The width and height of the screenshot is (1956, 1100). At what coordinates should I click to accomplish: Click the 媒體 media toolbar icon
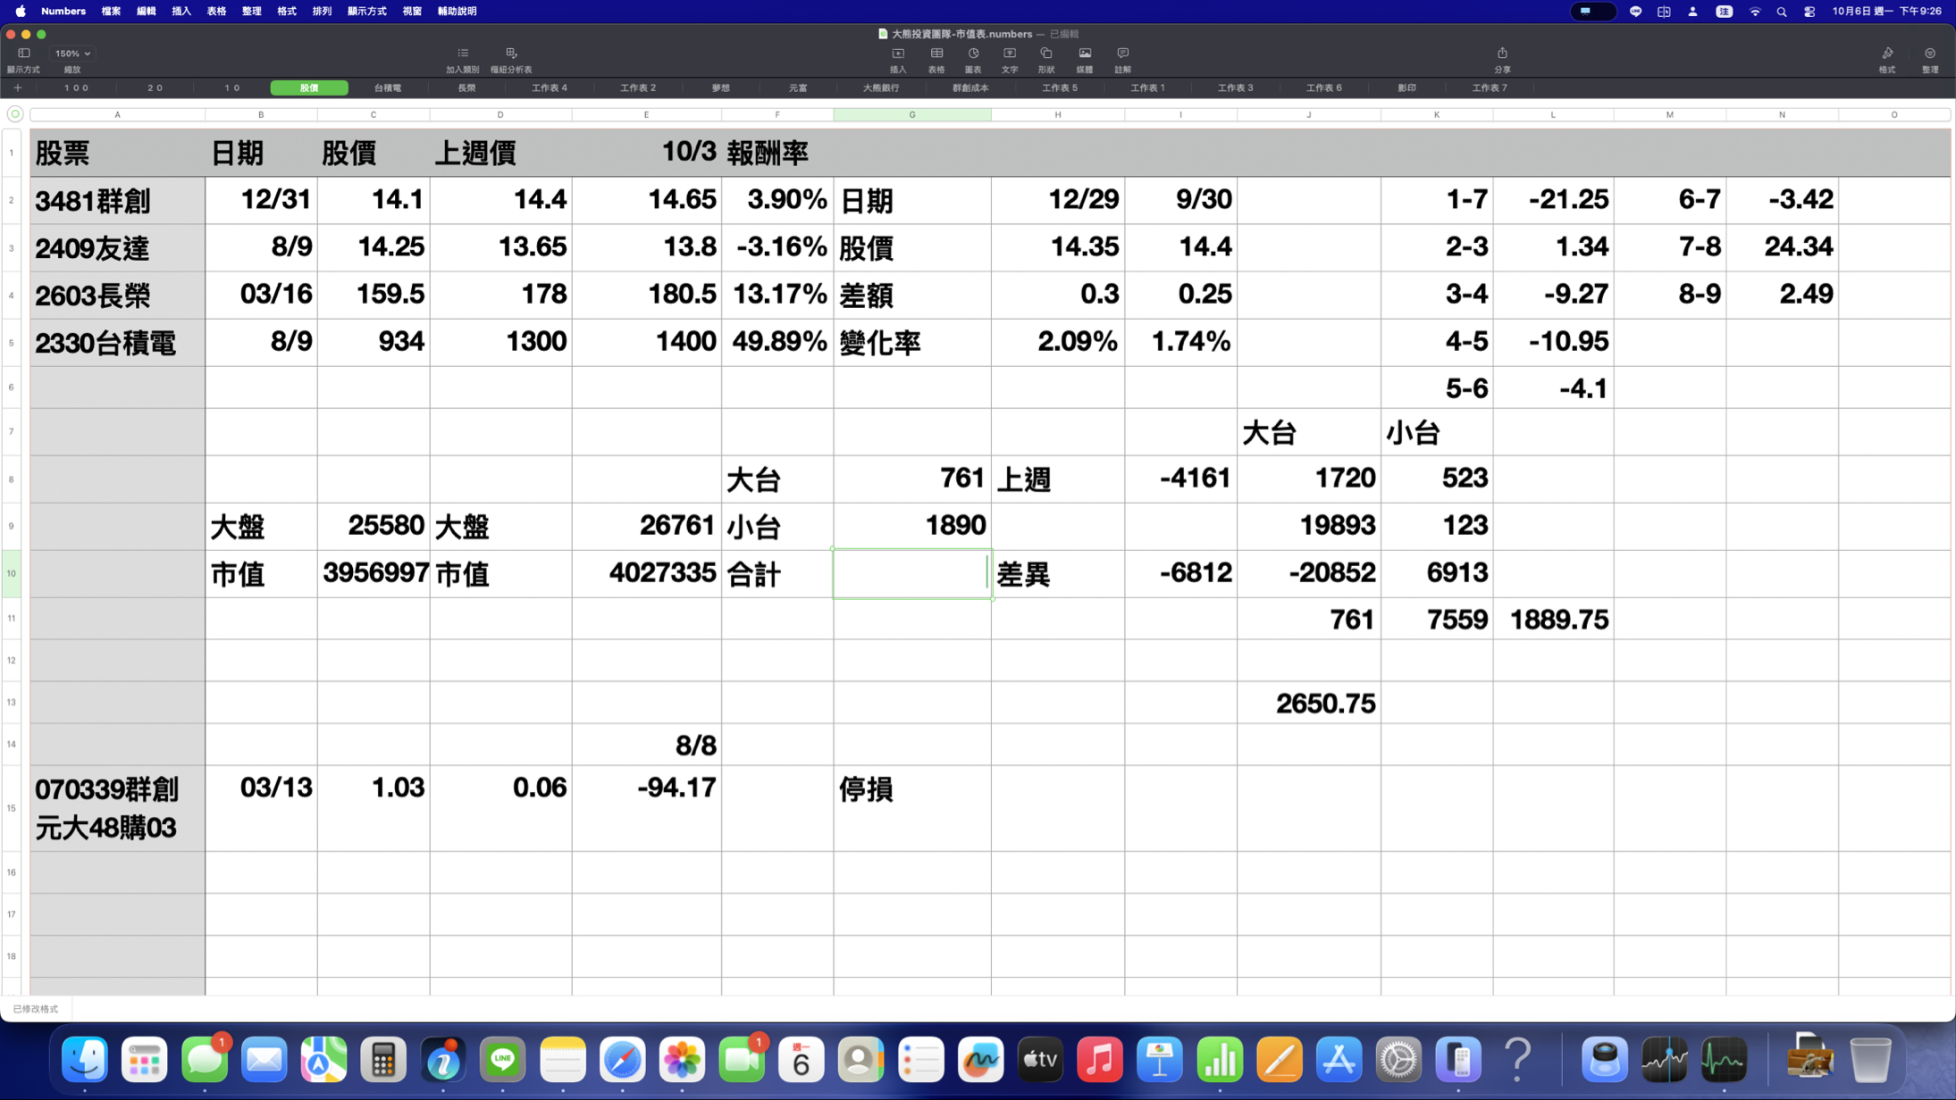1084,54
